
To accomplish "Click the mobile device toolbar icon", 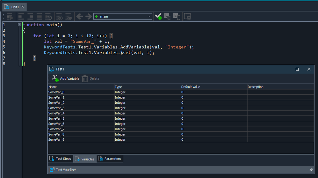I will (x=177, y=17).
